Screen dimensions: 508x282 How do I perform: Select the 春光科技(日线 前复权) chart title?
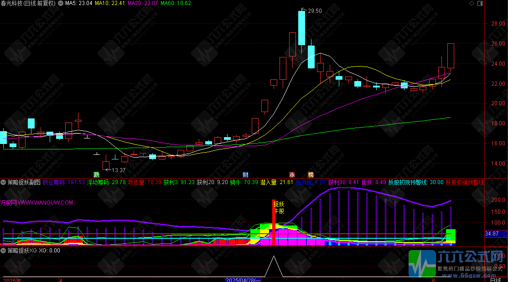click(28, 3)
